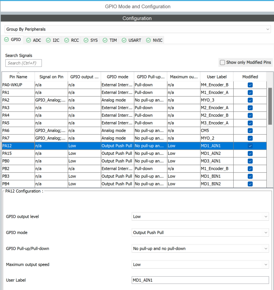This screenshot has height=290, width=274.
Task: Click green check icon beside SYS
Action: [86, 40]
